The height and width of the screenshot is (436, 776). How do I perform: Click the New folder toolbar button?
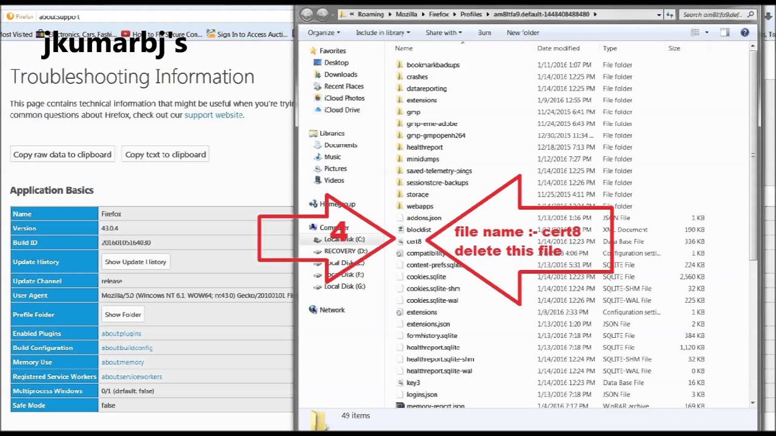(x=523, y=33)
